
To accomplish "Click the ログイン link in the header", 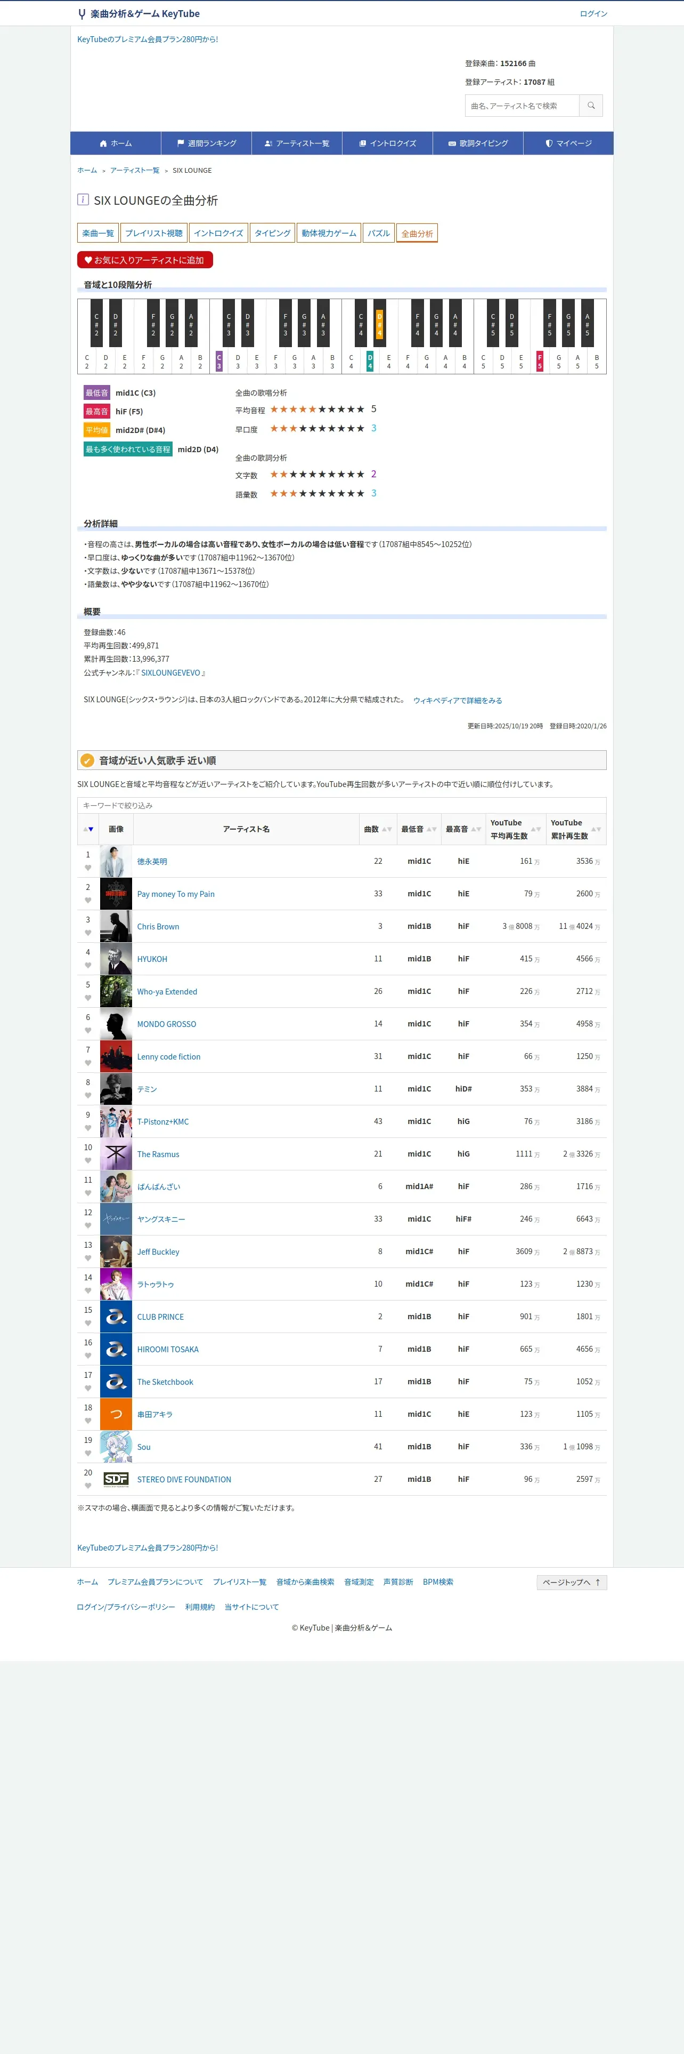I will [593, 13].
